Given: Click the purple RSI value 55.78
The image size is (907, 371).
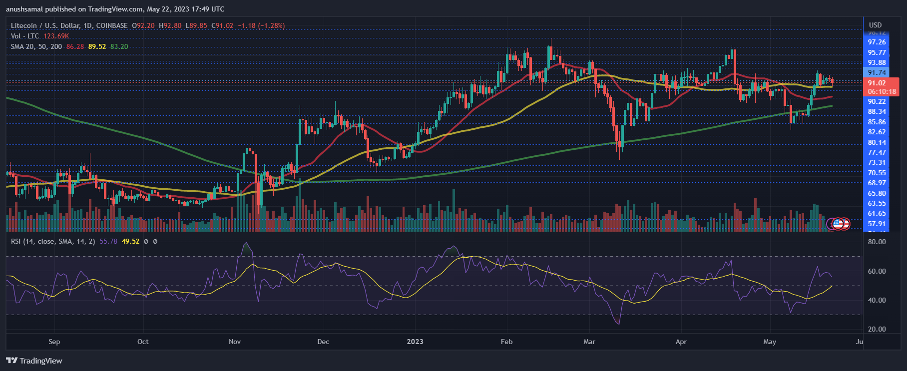Looking at the screenshot, I should click(x=108, y=241).
